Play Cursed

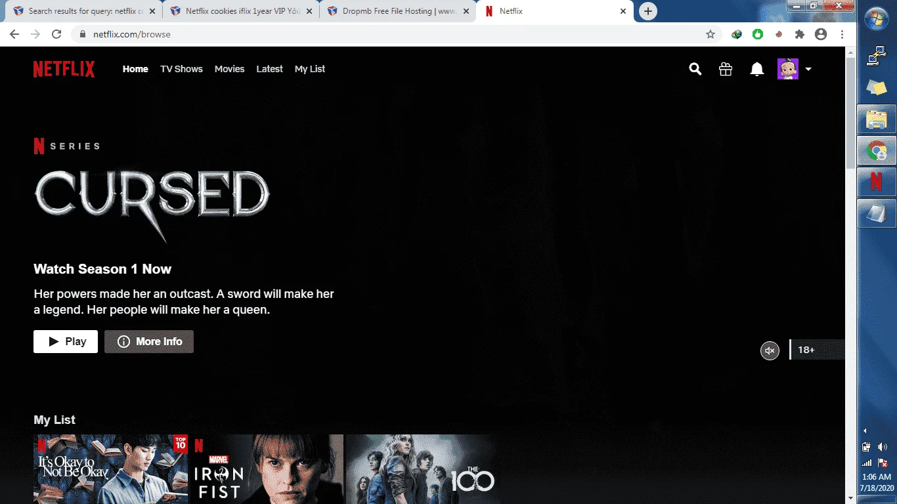point(66,341)
